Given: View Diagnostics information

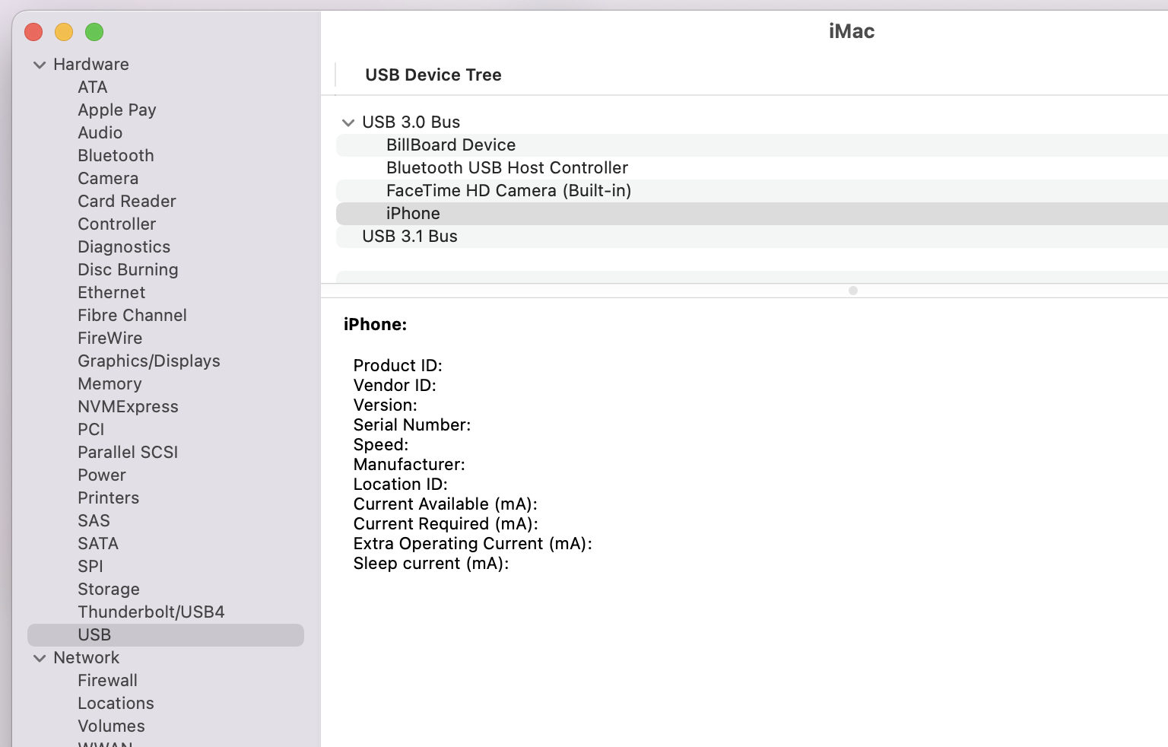Looking at the screenshot, I should (x=124, y=247).
